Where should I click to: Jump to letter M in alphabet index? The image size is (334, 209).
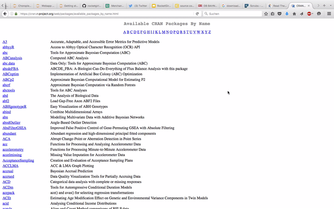click(163, 32)
